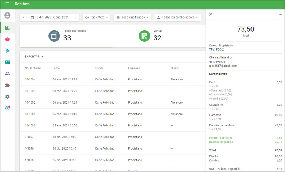The height and width of the screenshot is (172, 285).
Task: Open the hamburger navigation menu
Action: tap(7, 4)
